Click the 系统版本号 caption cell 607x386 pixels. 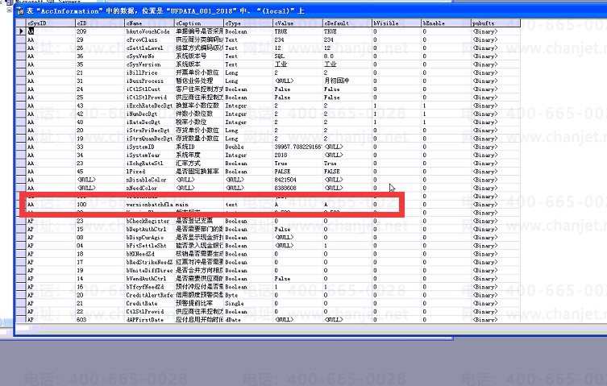point(199,56)
